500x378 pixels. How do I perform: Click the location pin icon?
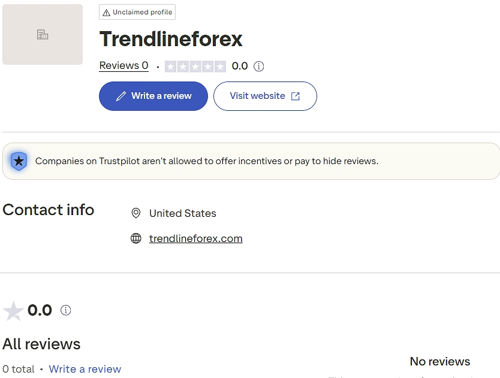136,213
